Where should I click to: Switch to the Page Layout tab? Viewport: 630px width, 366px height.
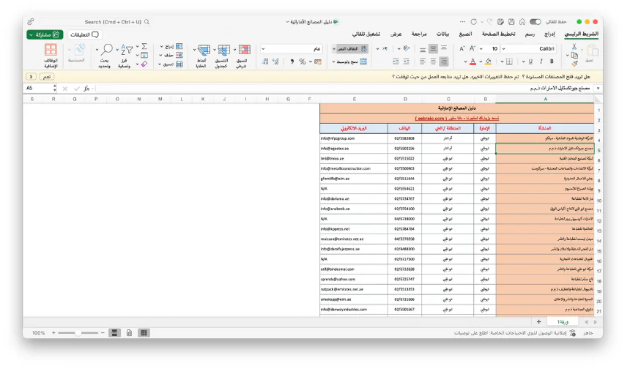[x=498, y=34]
